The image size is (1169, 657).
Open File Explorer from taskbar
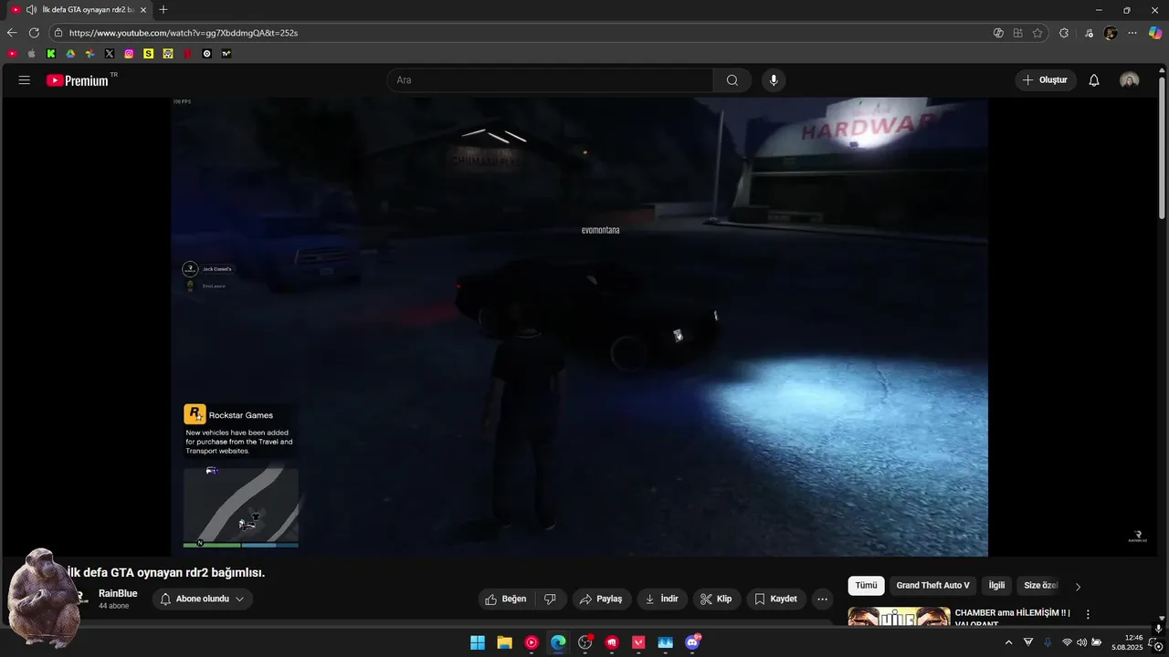tap(504, 642)
